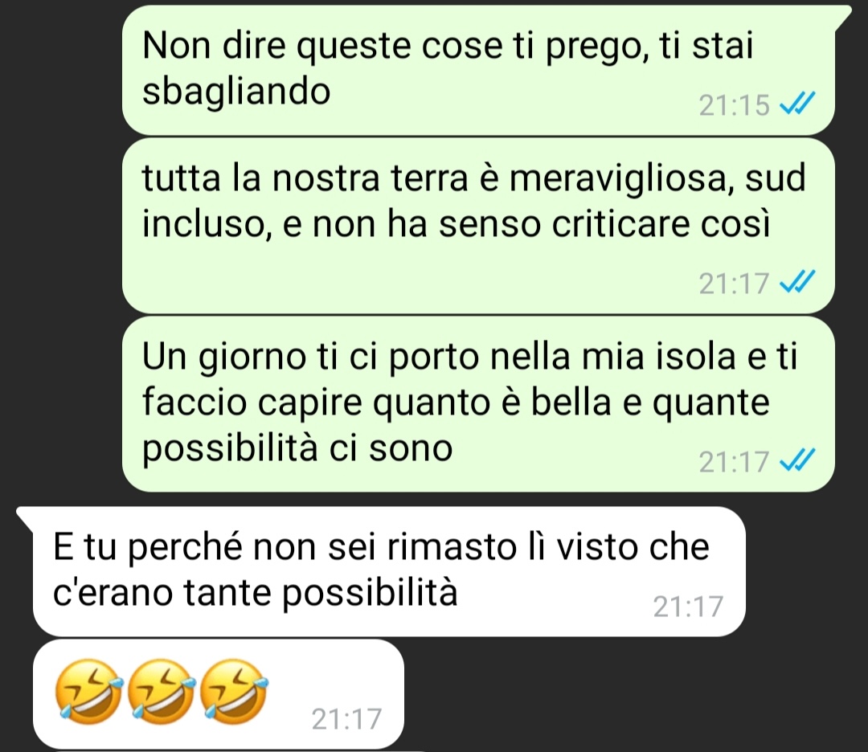Select the 'Un giorno ti ci porto' message

point(478,404)
